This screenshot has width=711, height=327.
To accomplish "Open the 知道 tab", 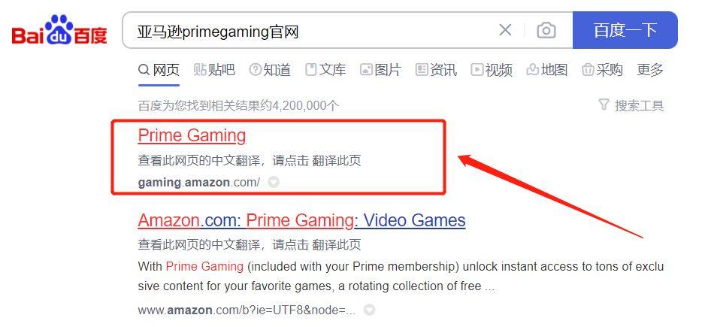I will coord(270,70).
